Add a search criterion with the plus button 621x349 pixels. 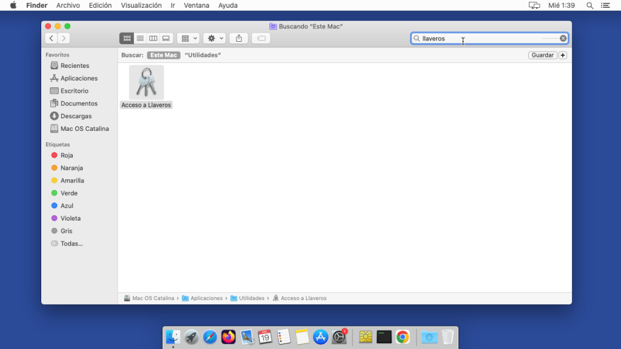click(562, 55)
